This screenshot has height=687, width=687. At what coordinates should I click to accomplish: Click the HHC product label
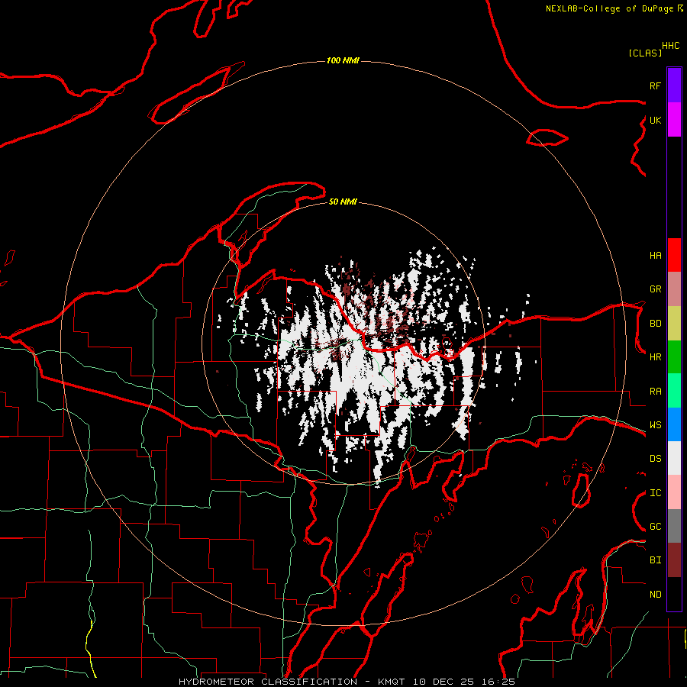click(x=671, y=46)
